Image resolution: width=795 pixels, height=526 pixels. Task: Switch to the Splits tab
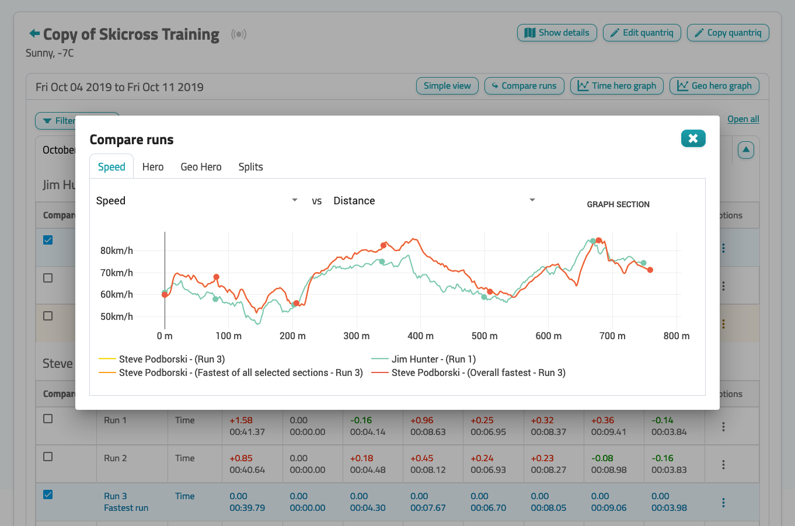point(250,167)
